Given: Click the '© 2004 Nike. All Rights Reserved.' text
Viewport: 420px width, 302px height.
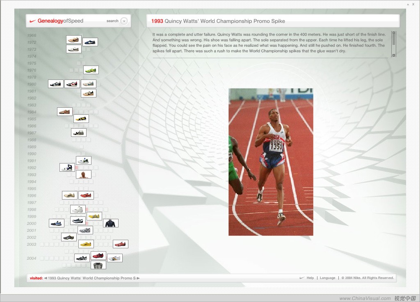Looking at the screenshot, I should [367, 278].
